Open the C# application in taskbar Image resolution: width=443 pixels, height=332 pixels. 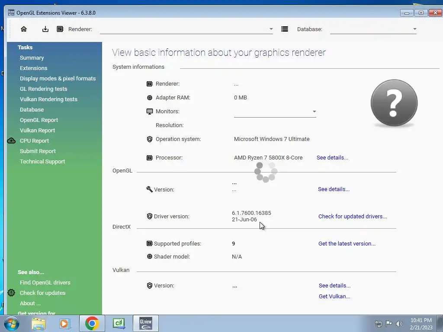(x=119, y=323)
